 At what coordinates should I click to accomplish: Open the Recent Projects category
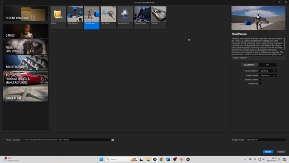click(25, 14)
